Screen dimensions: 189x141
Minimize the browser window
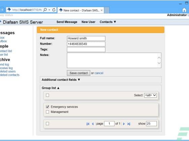coord(180,4)
